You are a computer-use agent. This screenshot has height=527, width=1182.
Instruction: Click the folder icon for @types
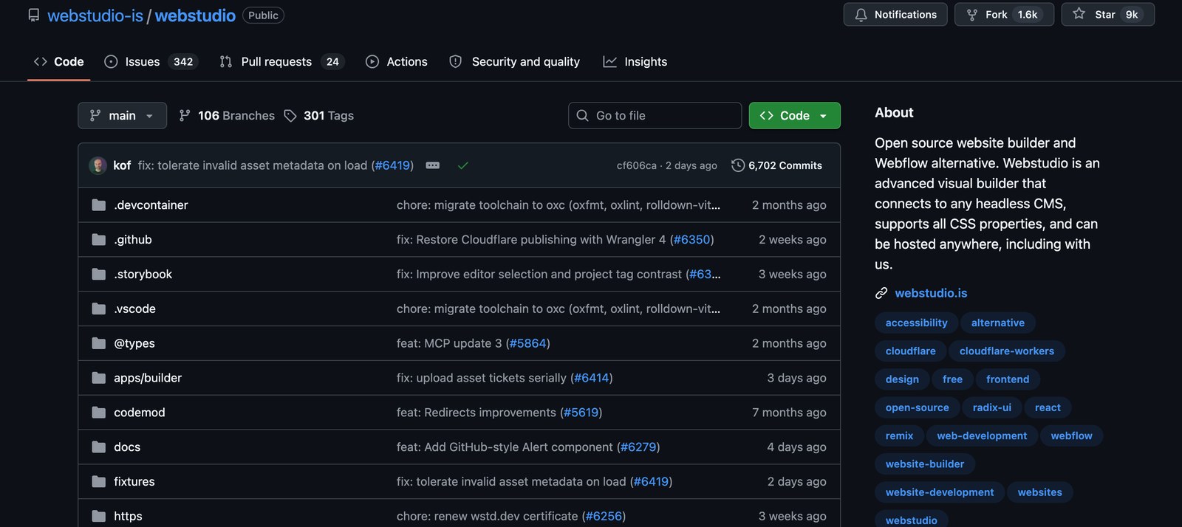click(x=98, y=343)
